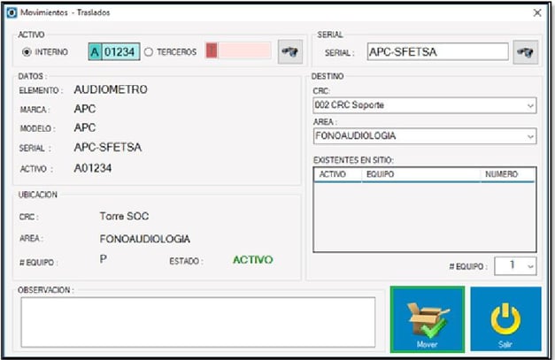Select the TERCEROS radio button

pos(149,52)
